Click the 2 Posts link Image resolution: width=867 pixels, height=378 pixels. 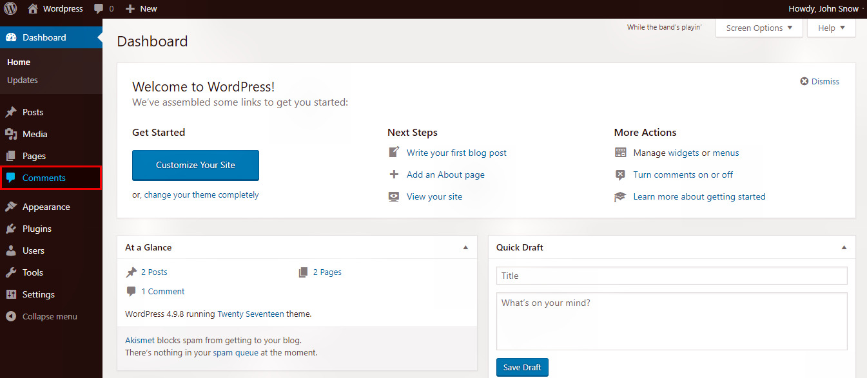pyautogui.click(x=154, y=272)
